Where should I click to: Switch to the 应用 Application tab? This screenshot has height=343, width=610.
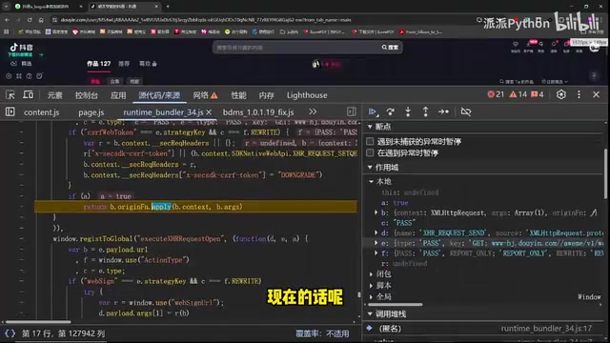click(x=118, y=95)
